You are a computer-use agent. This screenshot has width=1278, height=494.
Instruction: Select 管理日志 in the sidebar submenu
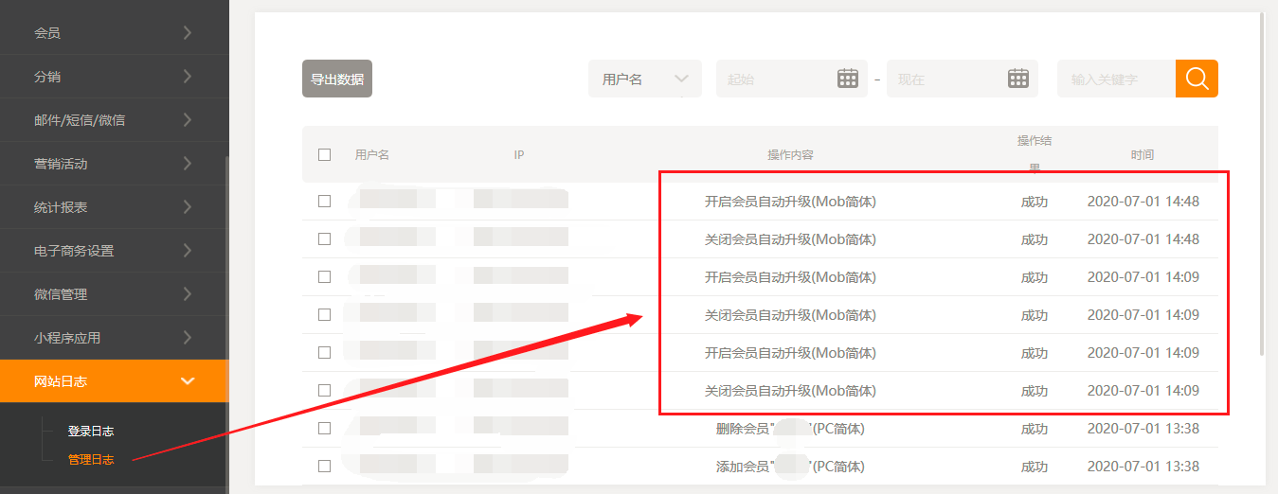pos(91,460)
